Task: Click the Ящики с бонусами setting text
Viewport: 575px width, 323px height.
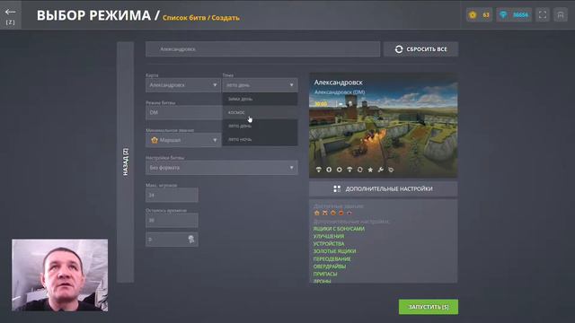Action: coord(339,229)
